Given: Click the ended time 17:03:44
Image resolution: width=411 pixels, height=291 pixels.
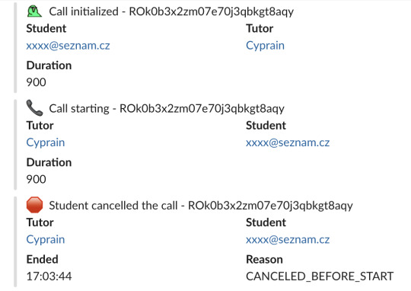Looking at the screenshot, I should [x=49, y=277].
